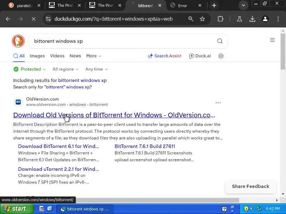Open the browser three-dot menu

[278, 19]
